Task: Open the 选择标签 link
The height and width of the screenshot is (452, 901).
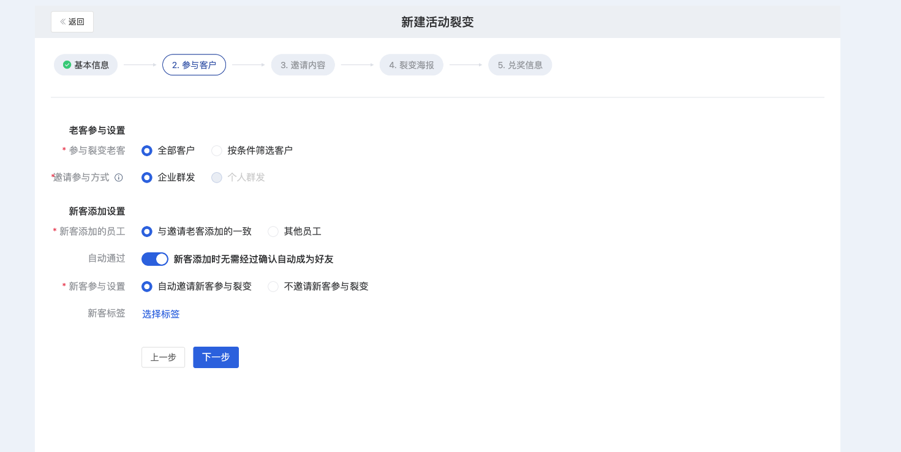Action: pyautogui.click(x=161, y=314)
